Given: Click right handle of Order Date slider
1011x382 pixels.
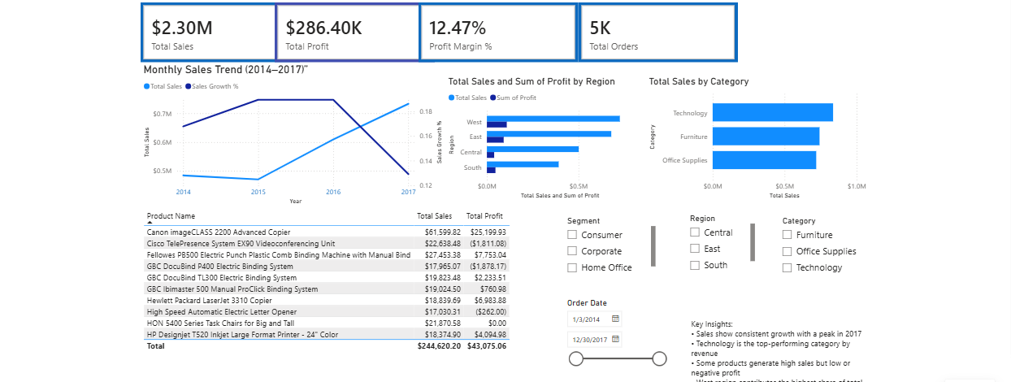Looking at the screenshot, I should click(660, 358).
